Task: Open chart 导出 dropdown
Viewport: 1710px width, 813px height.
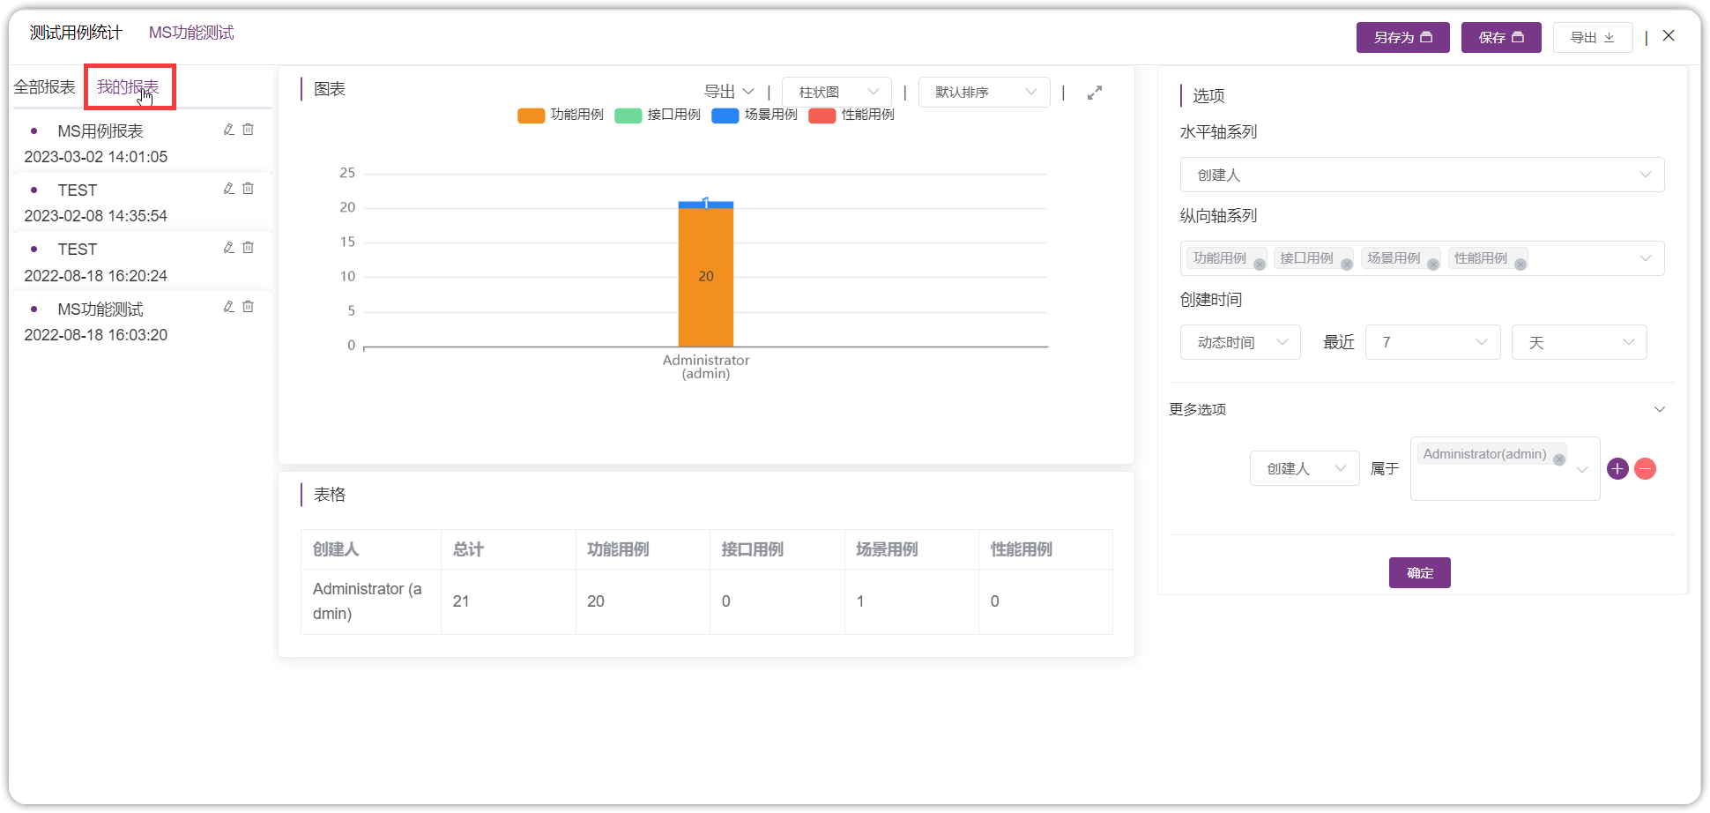Action: click(x=729, y=92)
